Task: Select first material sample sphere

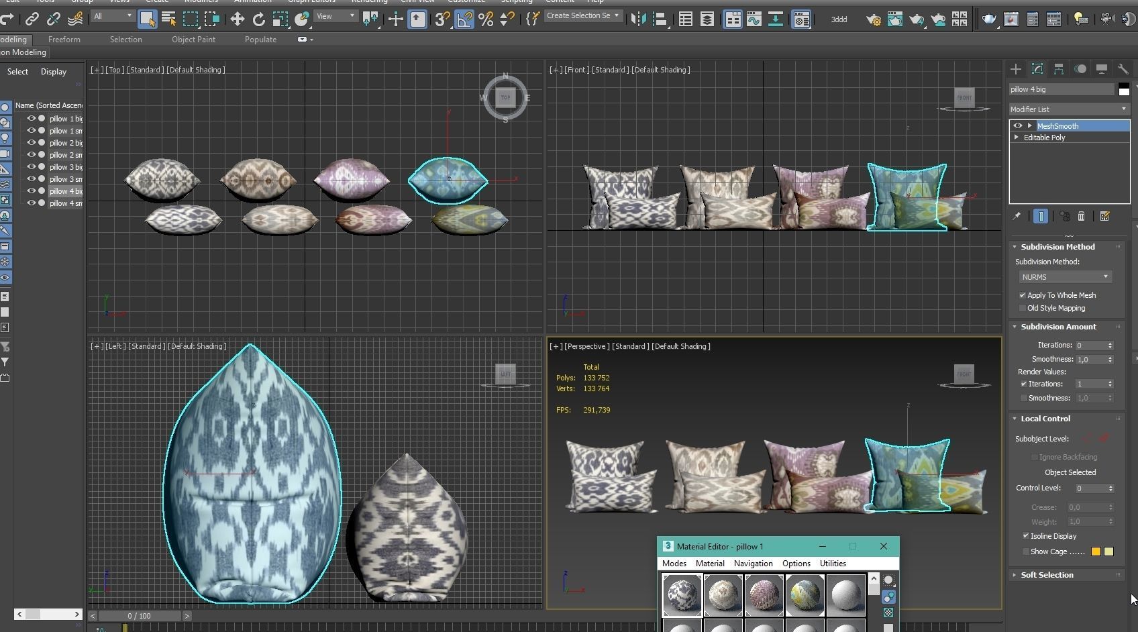Action: [682, 594]
